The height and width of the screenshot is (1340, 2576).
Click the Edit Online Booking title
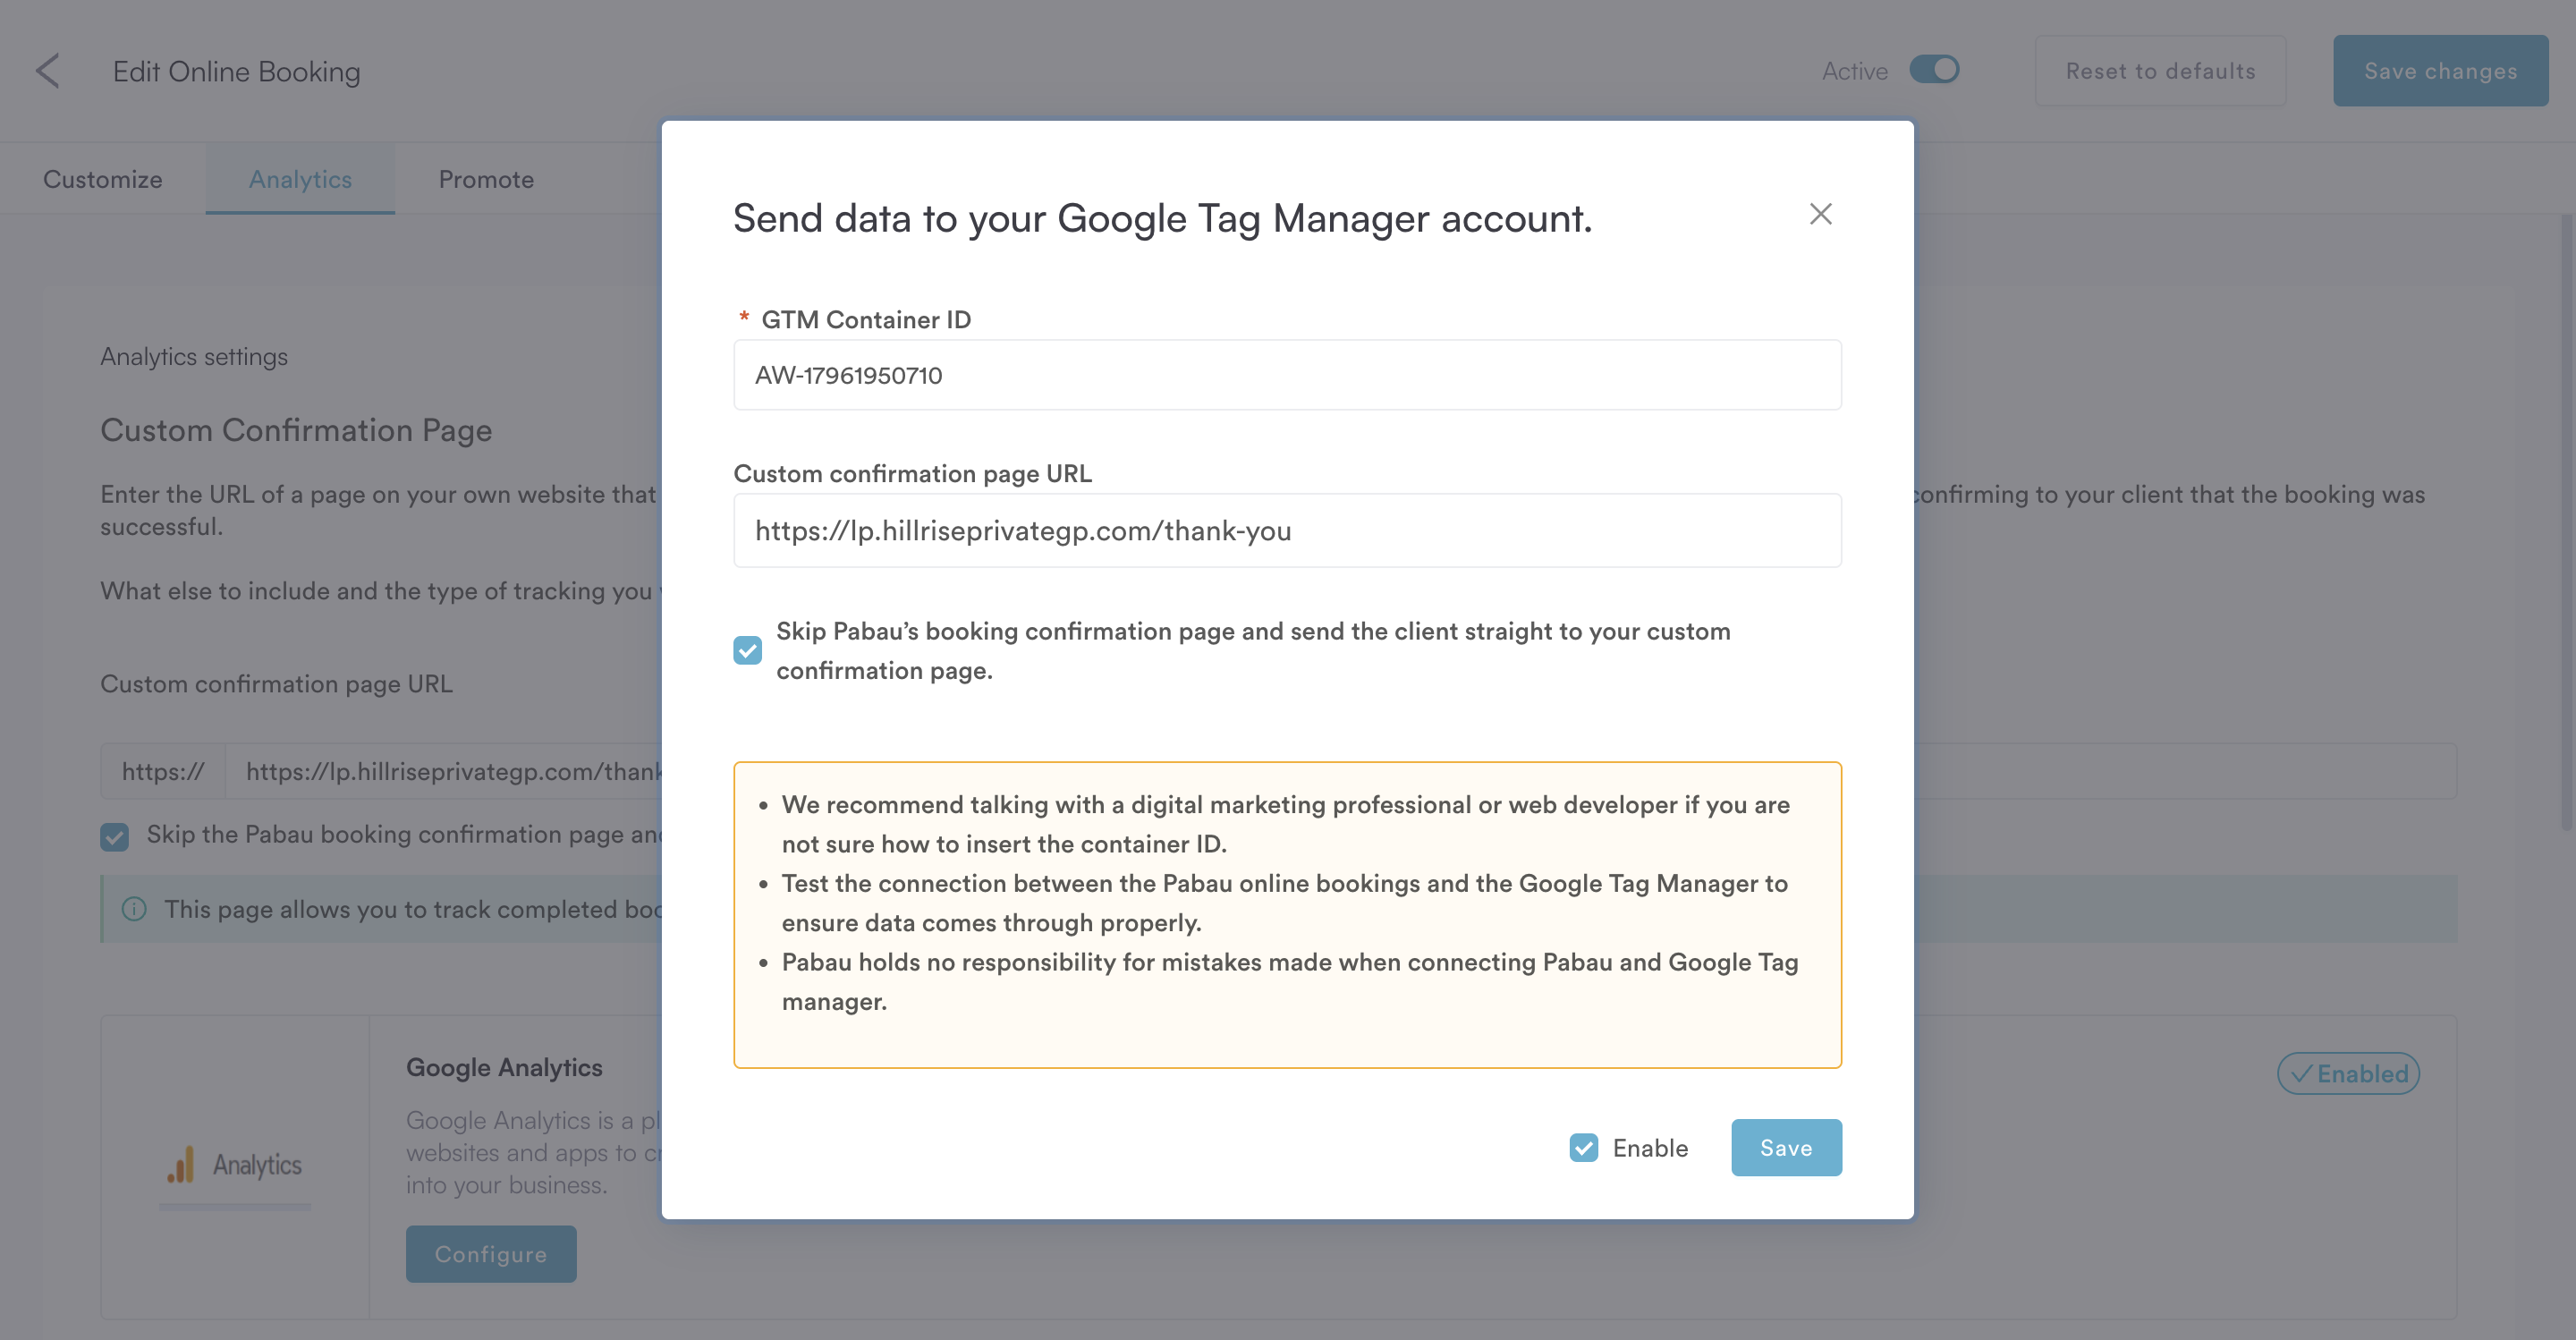coord(237,71)
